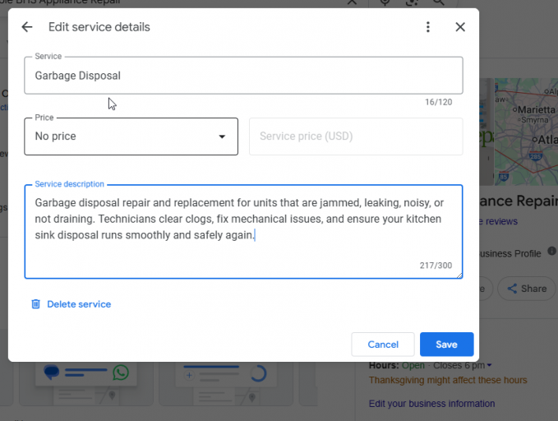Open the Price type dropdown

coord(131,136)
